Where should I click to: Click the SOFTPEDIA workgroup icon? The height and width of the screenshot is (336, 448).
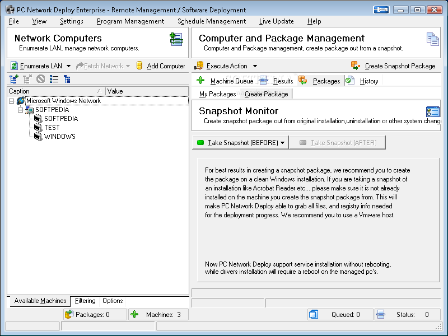[x=30, y=109]
